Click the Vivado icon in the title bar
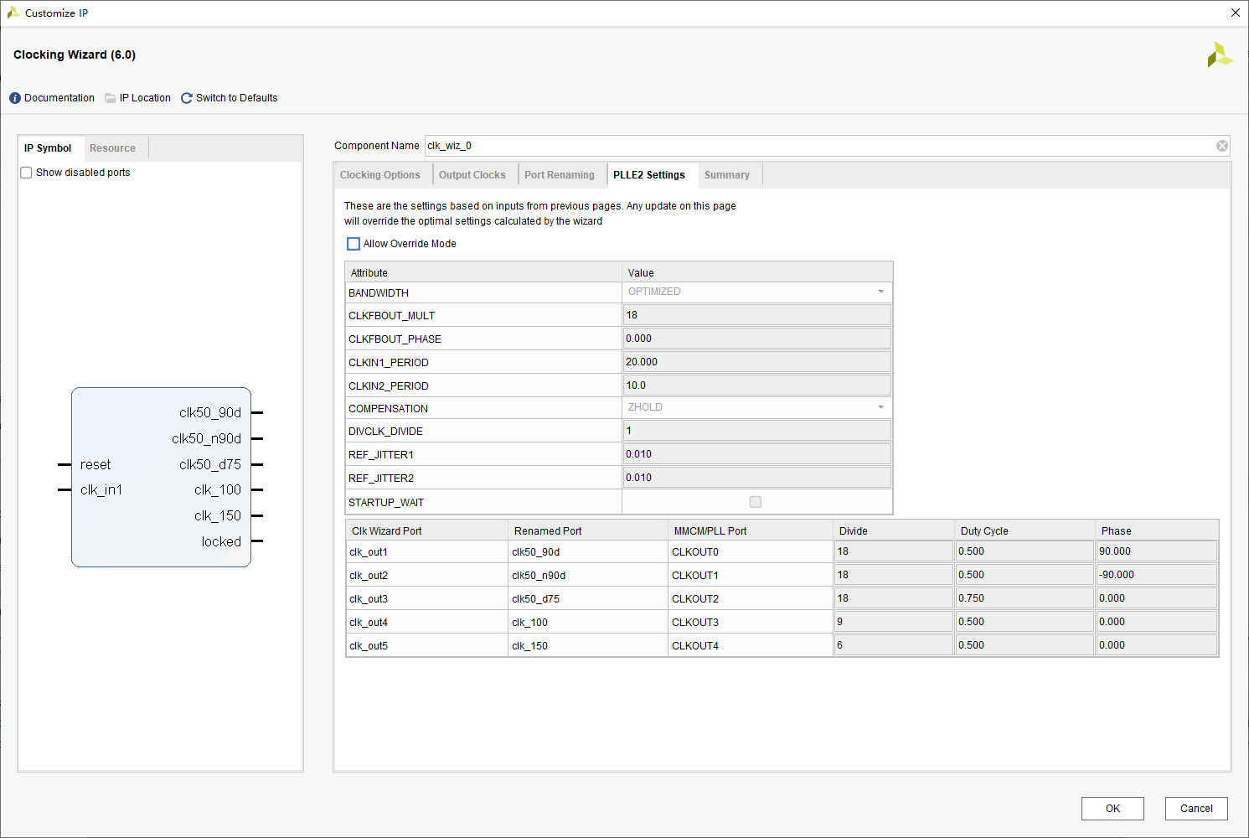Image resolution: width=1249 pixels, height=838 pixels. tap(13, 13)
